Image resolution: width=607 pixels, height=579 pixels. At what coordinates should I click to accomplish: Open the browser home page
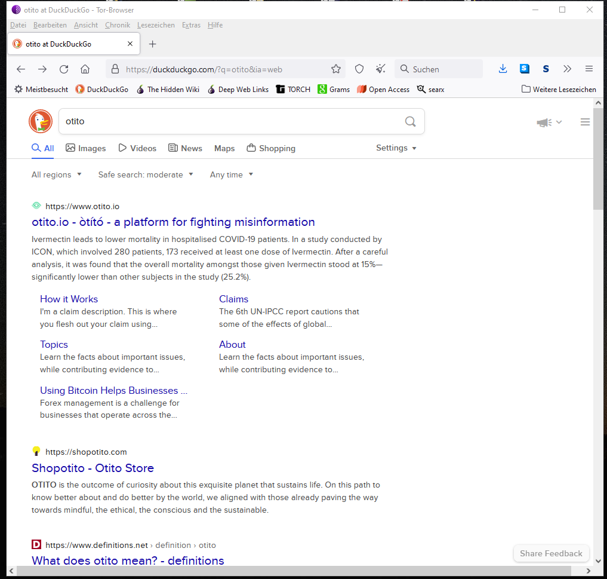(x=85, y=69)
